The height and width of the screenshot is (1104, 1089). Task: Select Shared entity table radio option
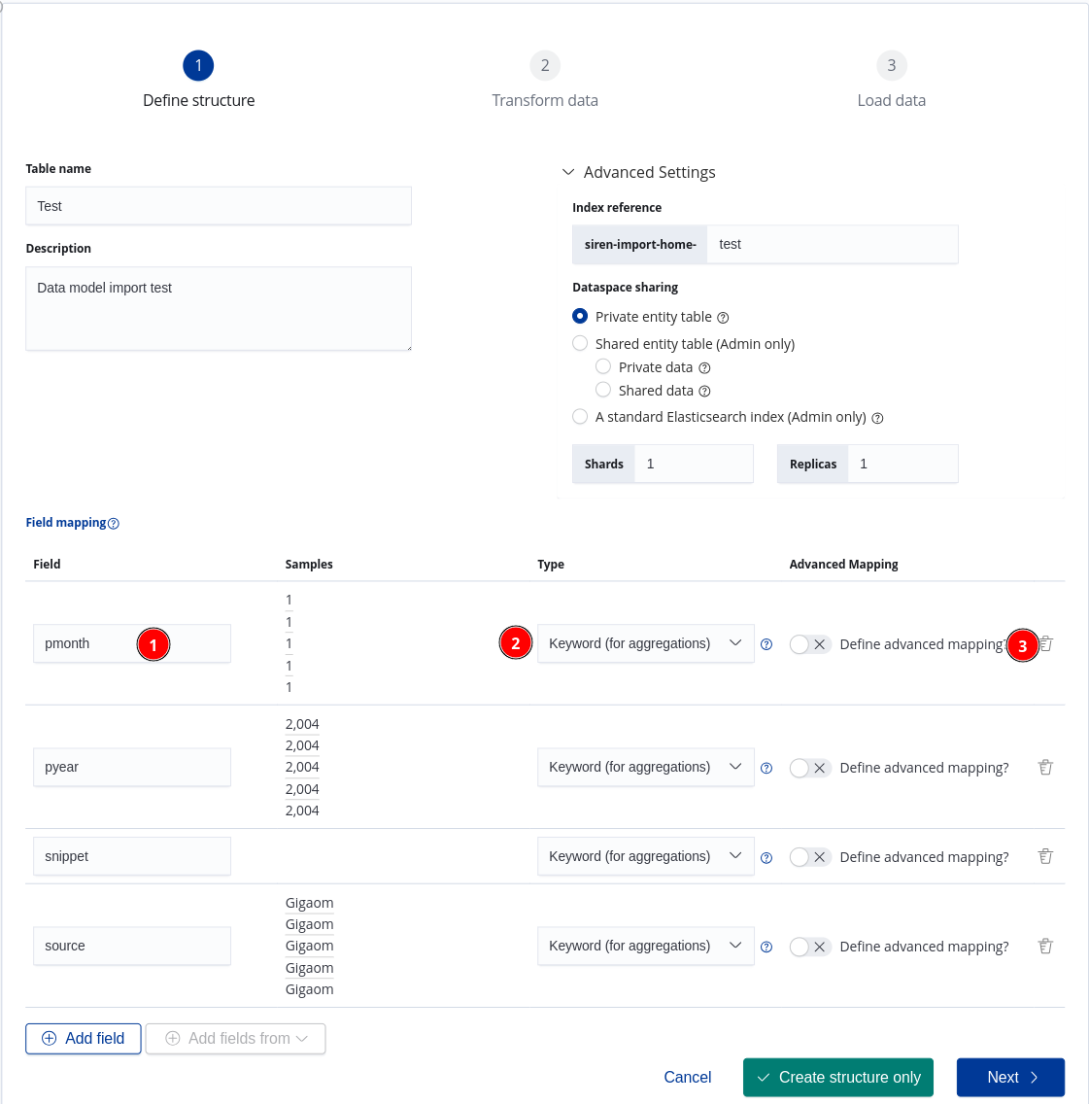pos(580,343)
